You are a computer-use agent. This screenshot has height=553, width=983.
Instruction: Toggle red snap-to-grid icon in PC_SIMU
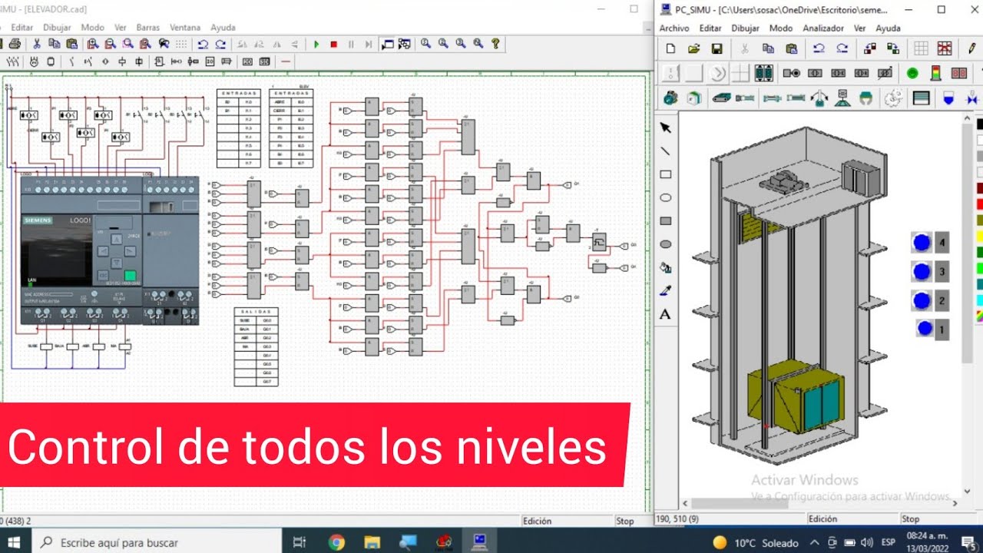(944, 48)
